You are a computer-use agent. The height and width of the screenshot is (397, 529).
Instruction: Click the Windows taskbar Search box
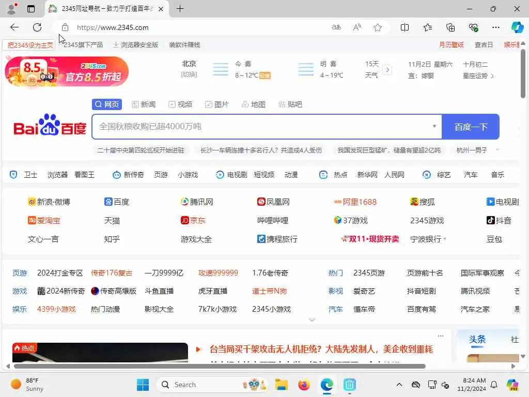[x=212, y=385]
